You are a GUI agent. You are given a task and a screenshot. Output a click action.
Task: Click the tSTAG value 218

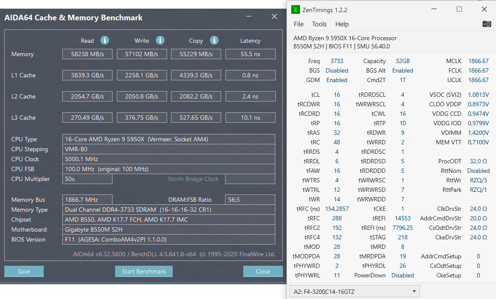point(403,237)
